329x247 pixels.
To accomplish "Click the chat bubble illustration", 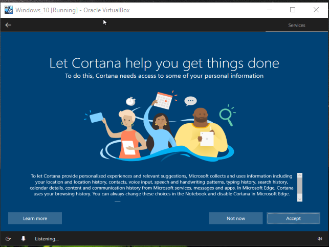I will [x=190, y=101].
